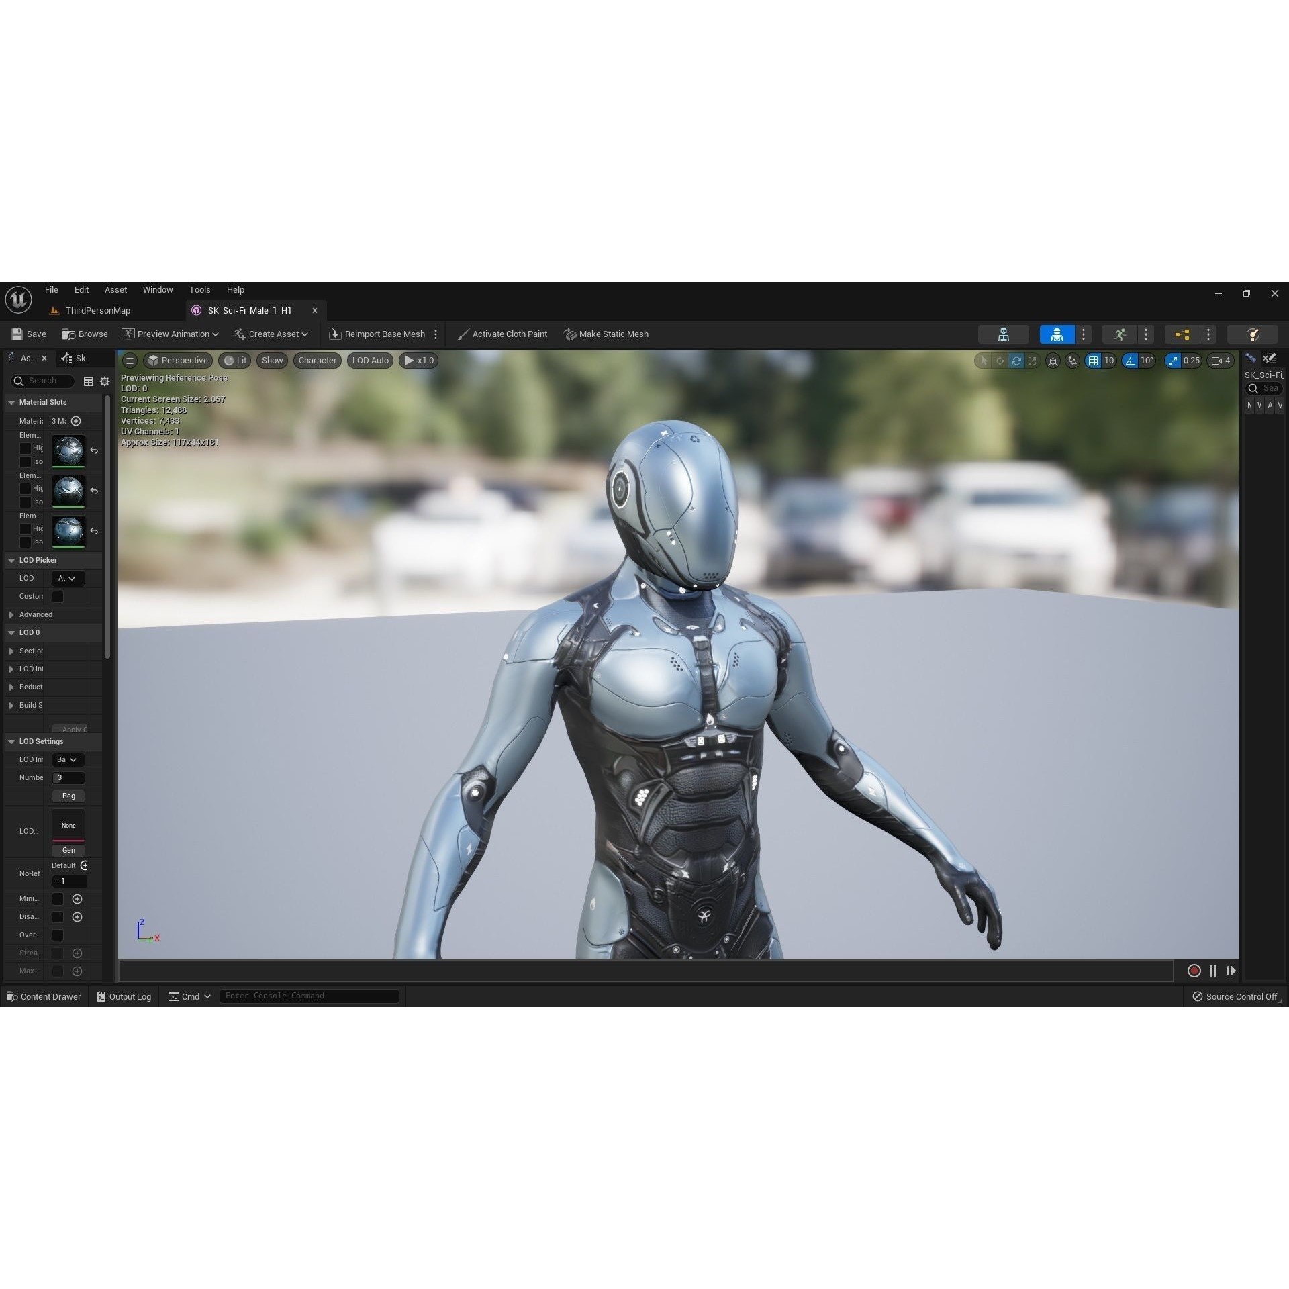
Task: Check the Custom LOD checkbox
Action: point(58,597)
